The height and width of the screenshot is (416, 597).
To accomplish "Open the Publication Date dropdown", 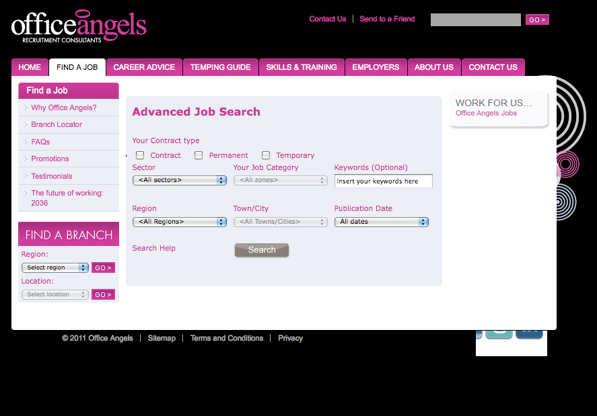I will click(x=381, y=221).
